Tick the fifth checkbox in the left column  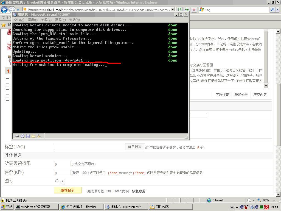(x=7, y=102)
